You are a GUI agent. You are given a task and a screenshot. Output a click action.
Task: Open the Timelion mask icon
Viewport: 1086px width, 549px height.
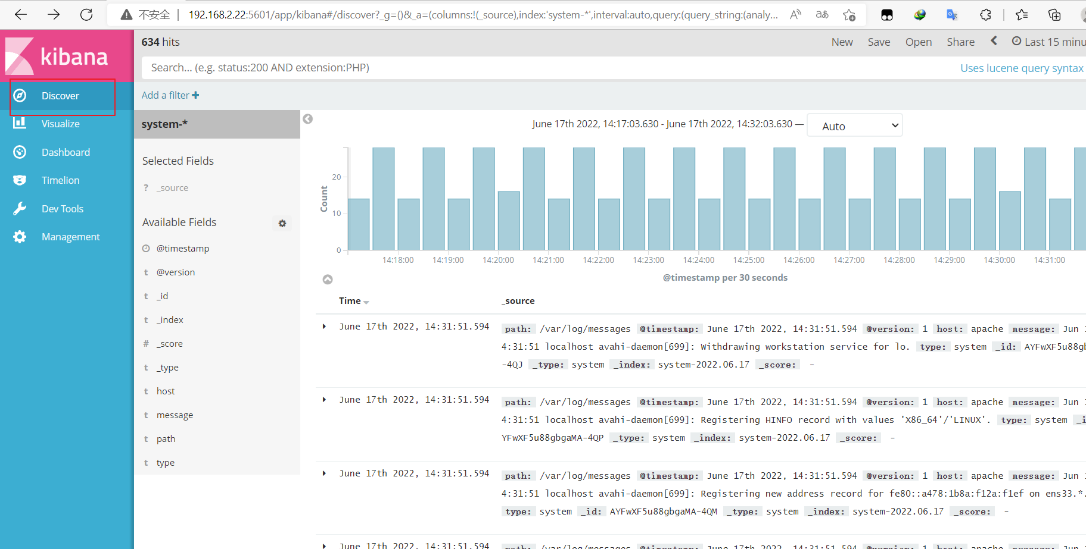click(20, 180)
